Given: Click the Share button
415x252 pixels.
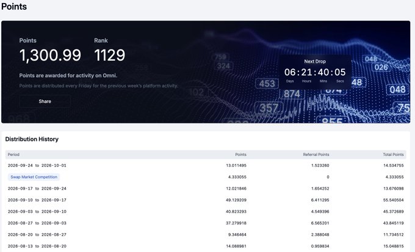Looking at the screenshot, I should 45,102.
